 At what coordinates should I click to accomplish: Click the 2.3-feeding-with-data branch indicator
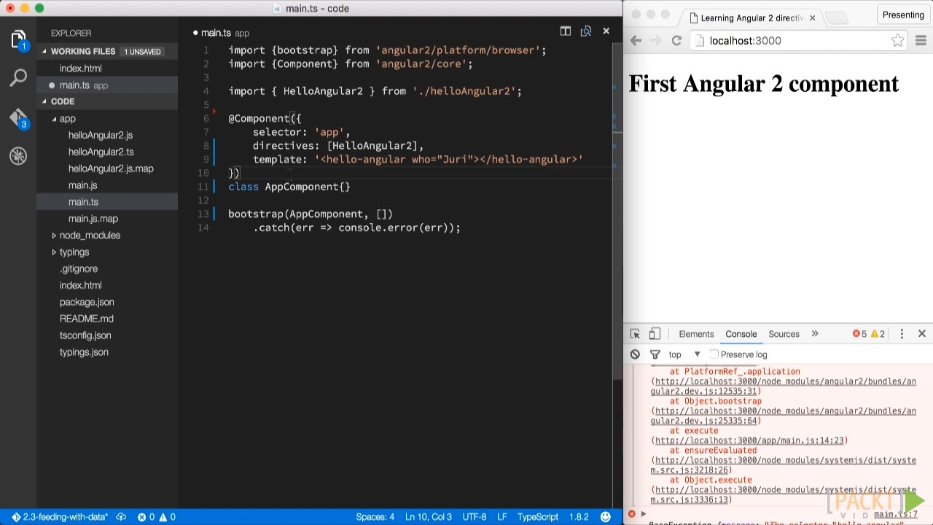[x=60, y=517]
